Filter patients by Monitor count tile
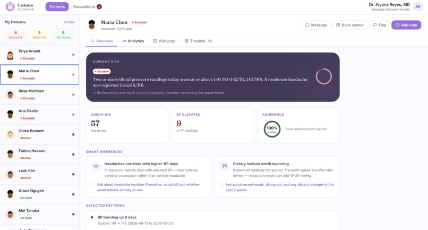428x230 pixels. tap(39, 35)
